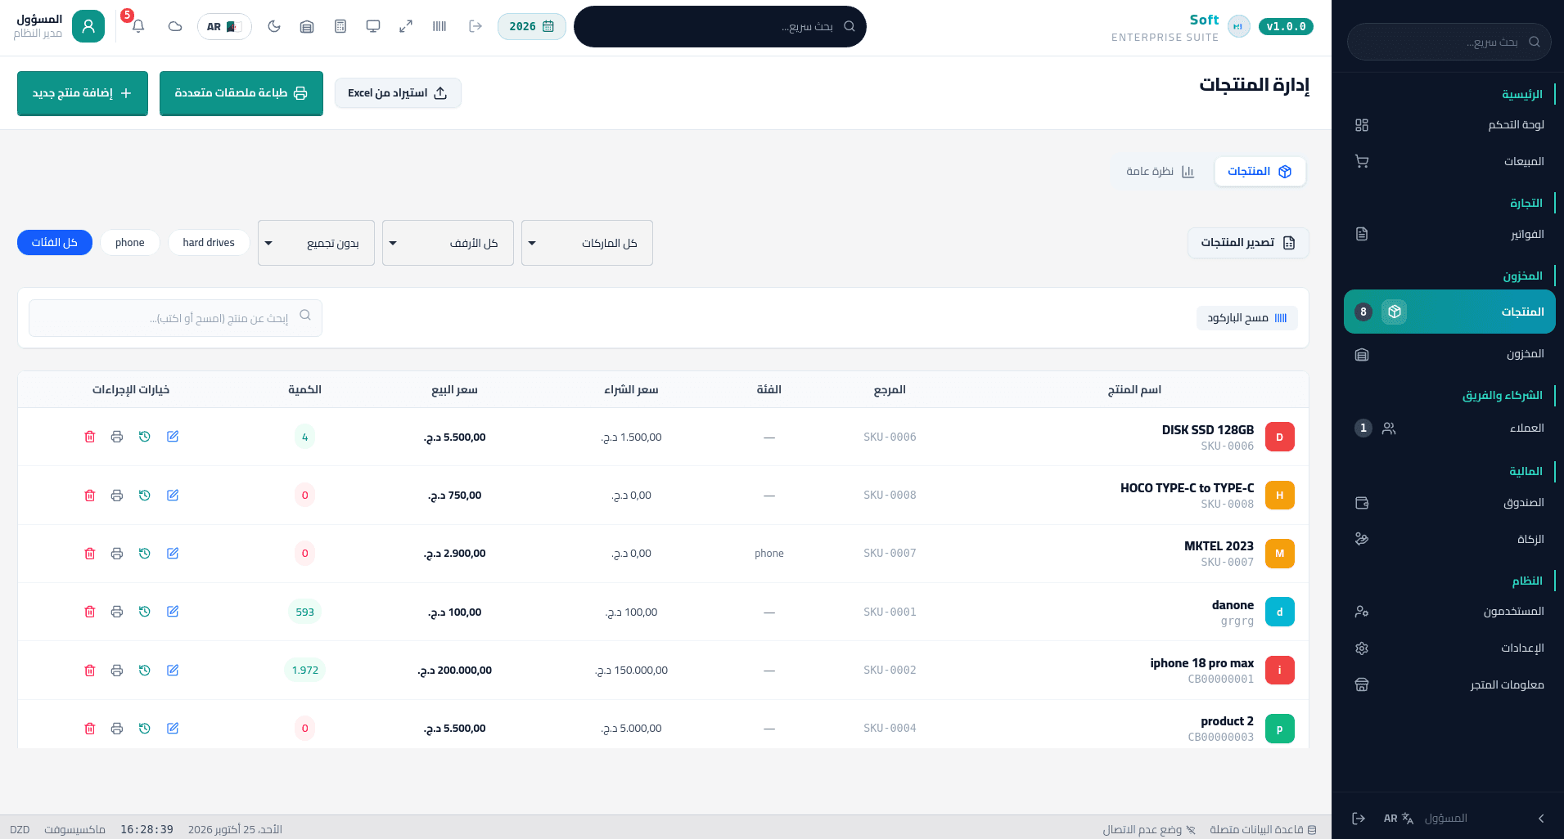This screenshot has height=839, width=1564.
Task: Edit danone product
Action: tap(173, 612)
